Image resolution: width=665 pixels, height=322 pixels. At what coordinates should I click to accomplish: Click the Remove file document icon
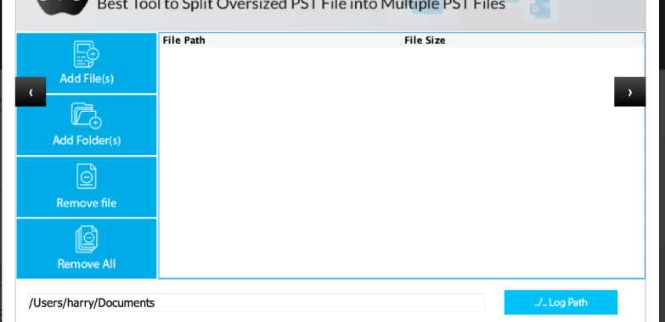coord(87,176)
